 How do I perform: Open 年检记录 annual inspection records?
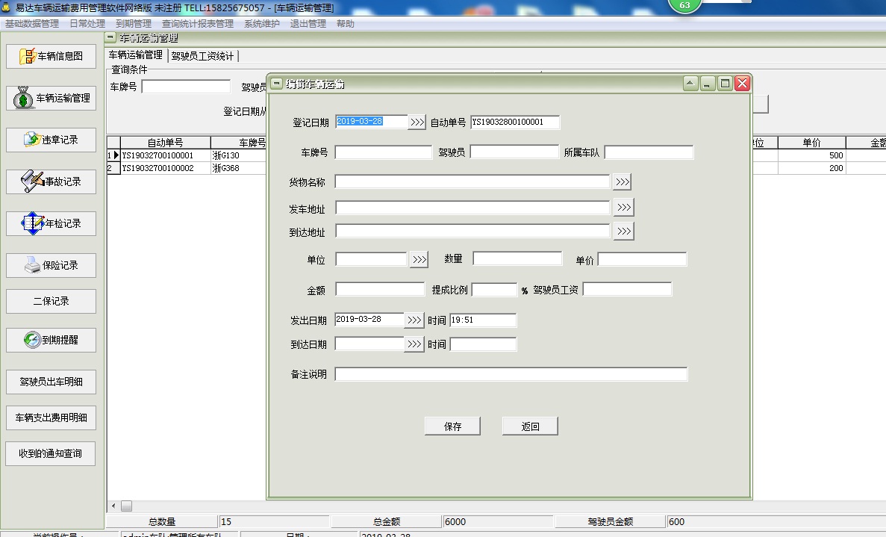tap(51, 223)
